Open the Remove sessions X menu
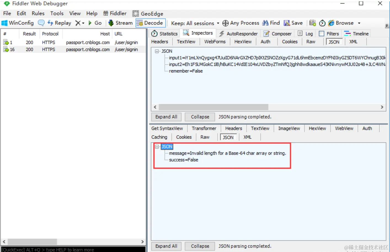 point(80,23)
